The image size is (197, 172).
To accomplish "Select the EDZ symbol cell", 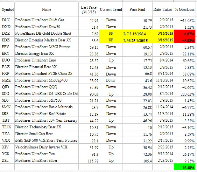I will (8, 40).
